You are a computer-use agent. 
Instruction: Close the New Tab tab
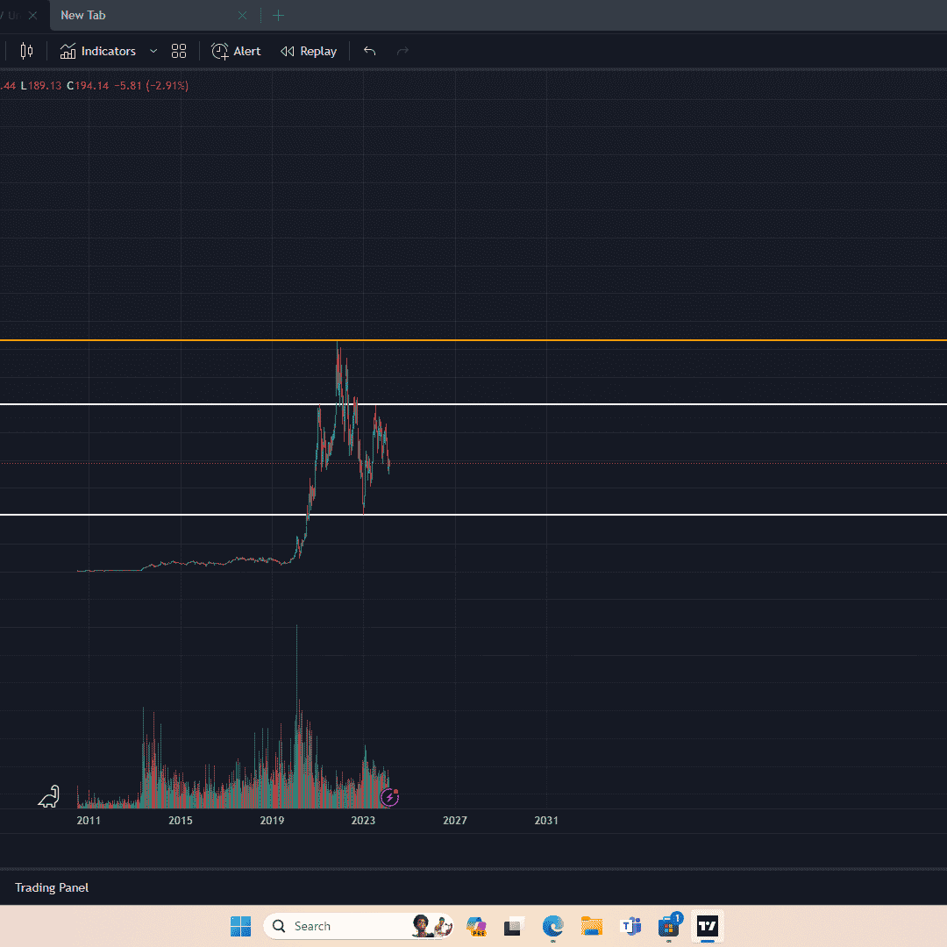pos(242,16)
